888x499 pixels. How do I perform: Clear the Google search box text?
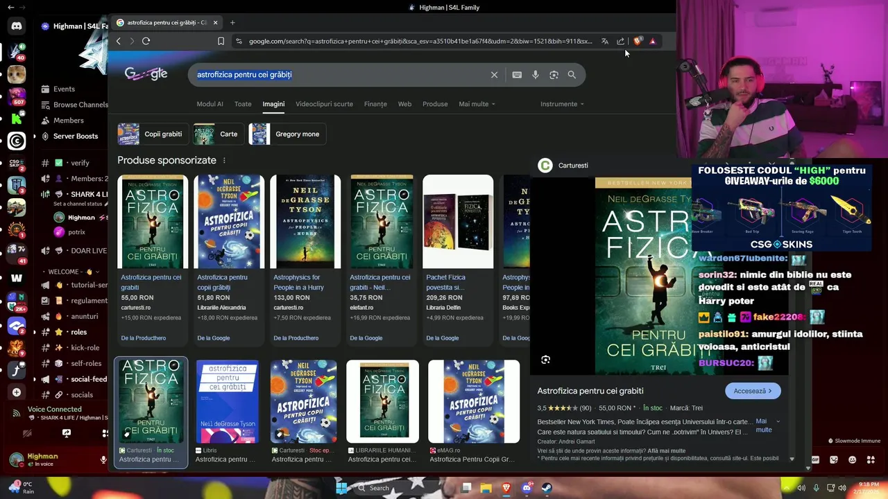click(494, 75)
